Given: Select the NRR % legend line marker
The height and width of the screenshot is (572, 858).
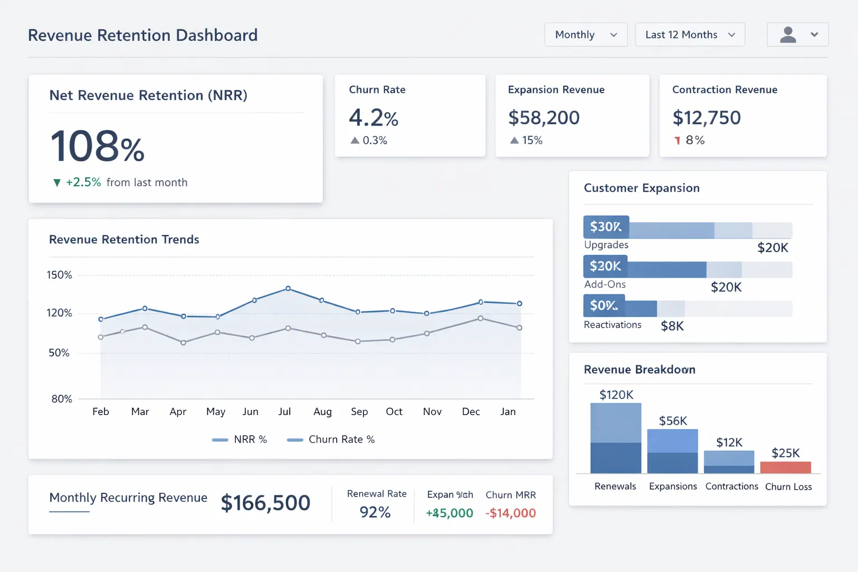Looking at the screenshot, I should 220,439.
